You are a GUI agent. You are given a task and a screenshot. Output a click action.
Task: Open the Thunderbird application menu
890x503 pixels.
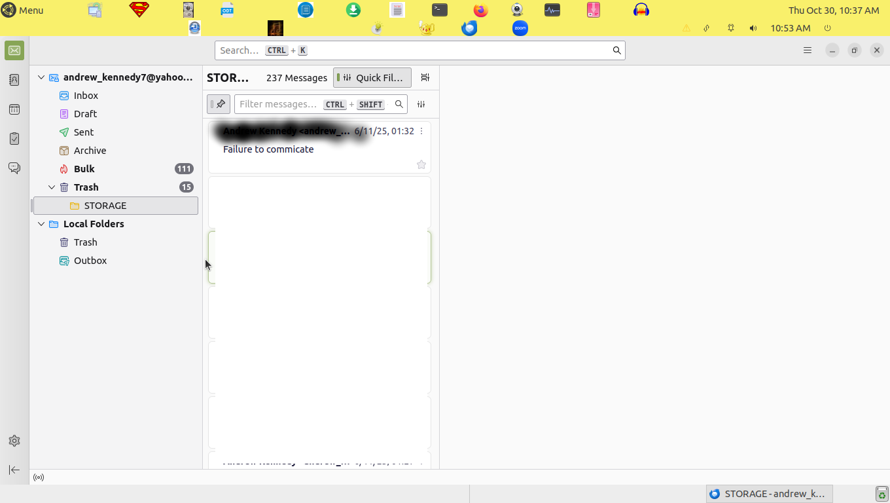[x=808, y=50]
